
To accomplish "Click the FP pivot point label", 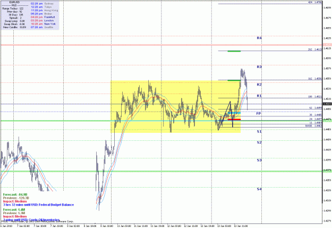I will pos(259,114).
